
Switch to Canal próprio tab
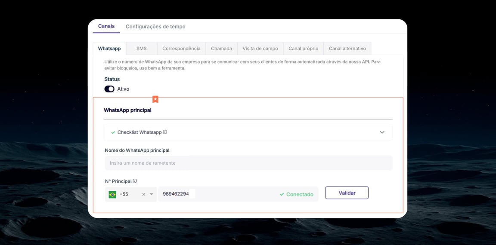pos(303,49)
